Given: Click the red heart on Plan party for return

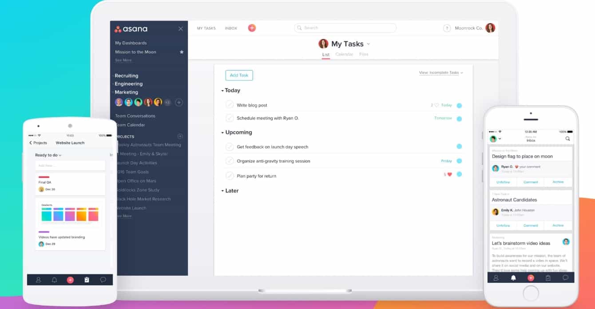Looking at the screenshot, I should click(449, 175).
